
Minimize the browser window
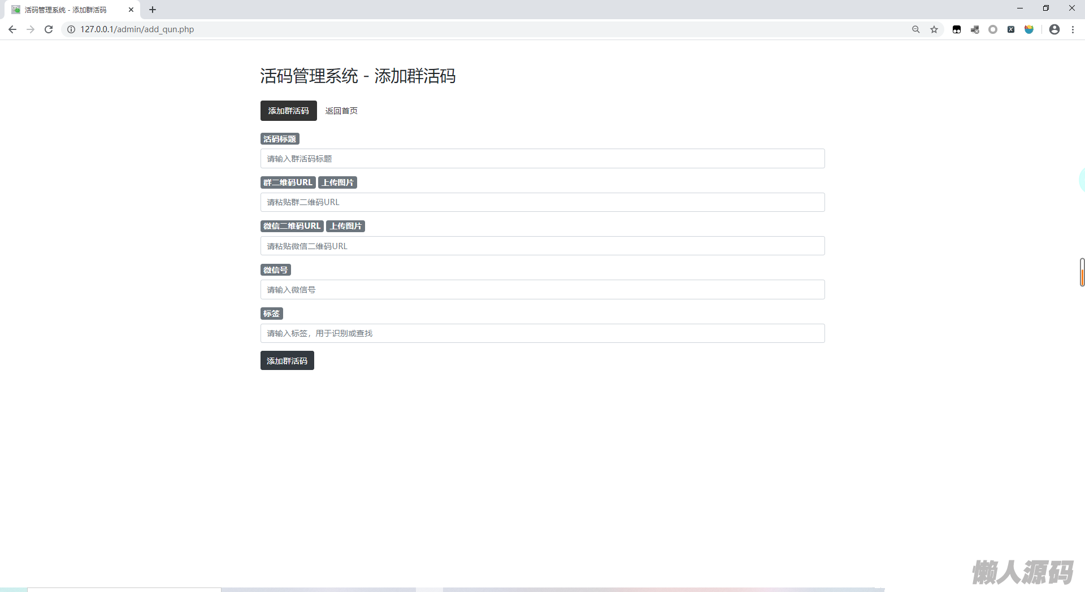click(1020, 8)
